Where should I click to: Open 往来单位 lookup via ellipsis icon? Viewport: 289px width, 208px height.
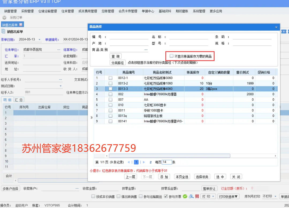pyautogui.click(x=59, y=49)
